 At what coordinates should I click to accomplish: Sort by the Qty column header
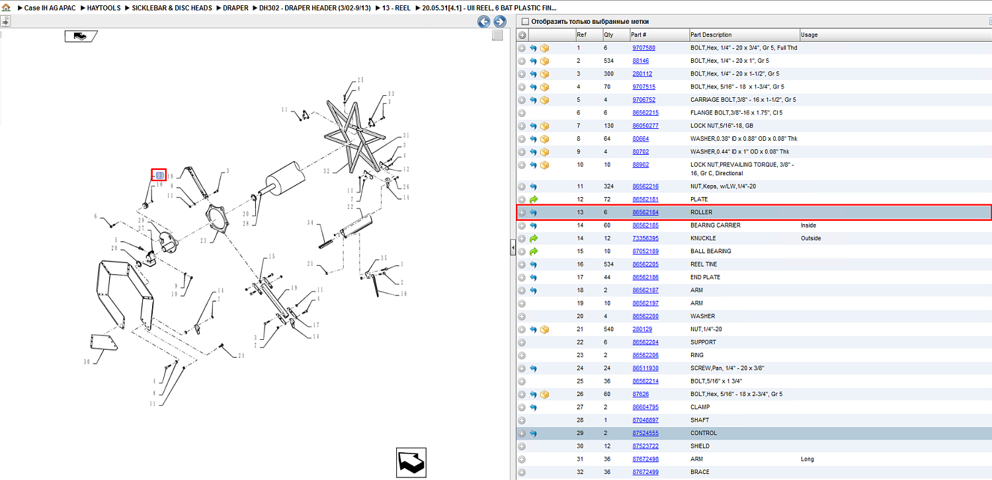pyautogui.click(x=615, y=34)
